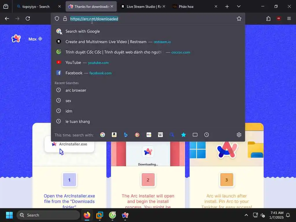Open a new tab with plus button
The image size is (296, 222).
(227, 7)
